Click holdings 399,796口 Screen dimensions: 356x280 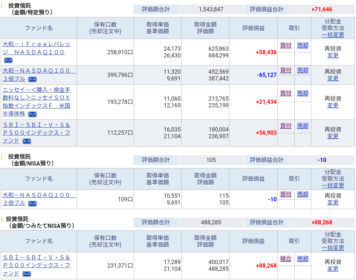120,75
